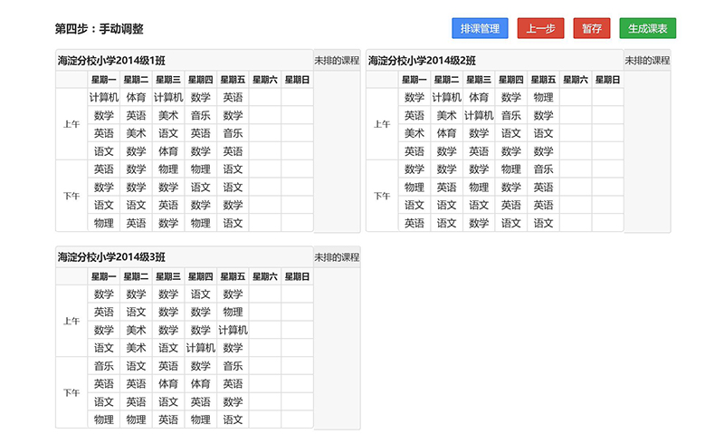Click the green 生成课表 button
The image size is (724, 434).
click(x=647, y=28)
